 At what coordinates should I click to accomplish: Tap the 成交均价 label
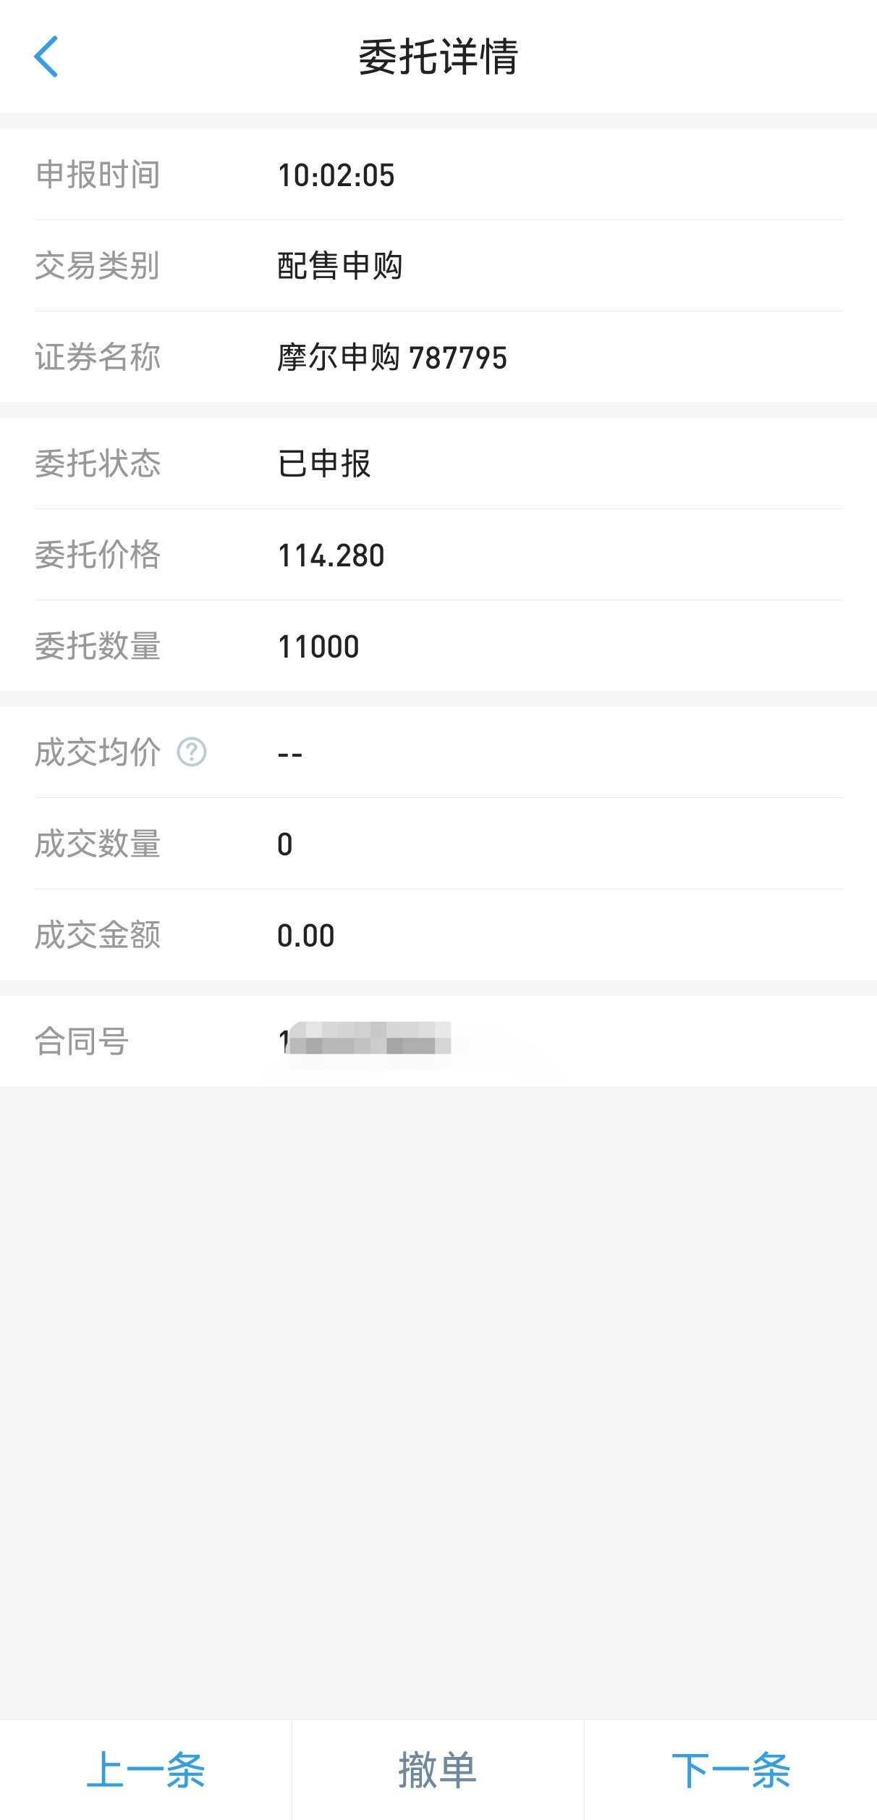click(98, 752)
